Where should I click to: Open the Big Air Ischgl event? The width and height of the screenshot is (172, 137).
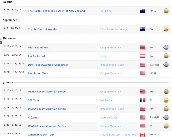tap(36, 56)
